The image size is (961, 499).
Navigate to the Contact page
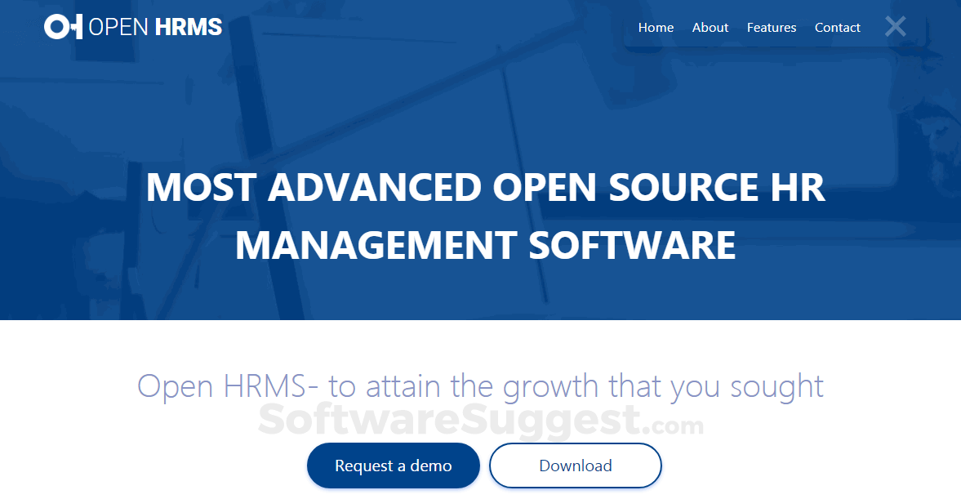pos(837,28)
